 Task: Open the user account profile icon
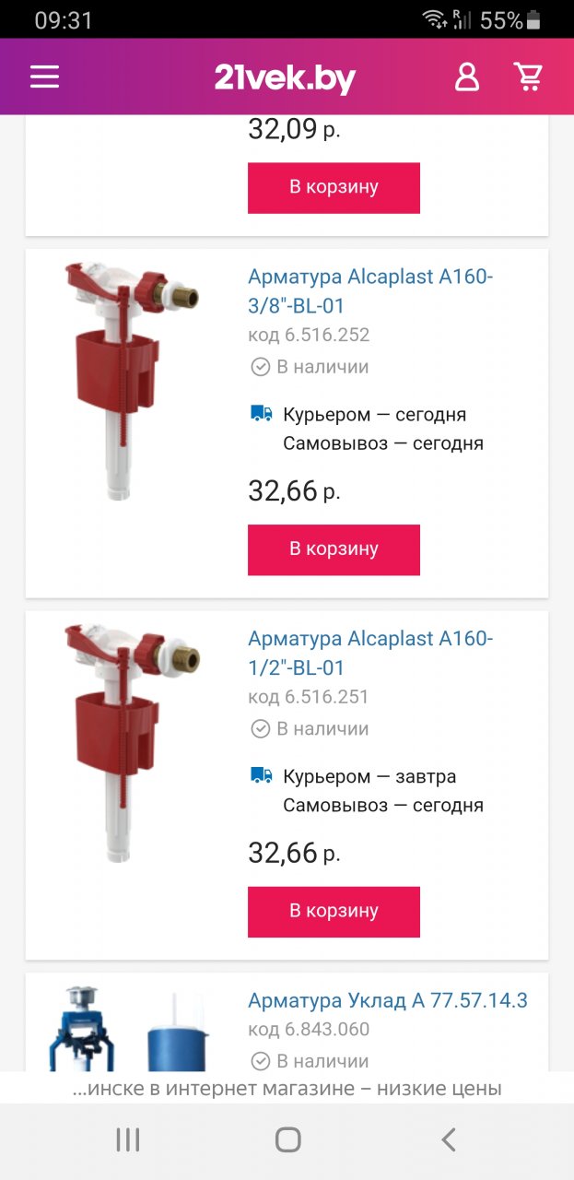(467, 77)
